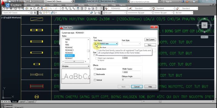Open the QuickCalc calculator icon
The height and width of the screenshot is (108, 217).
(97, 8)
